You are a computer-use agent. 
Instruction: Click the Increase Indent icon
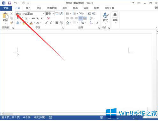[x=94, y=14]
